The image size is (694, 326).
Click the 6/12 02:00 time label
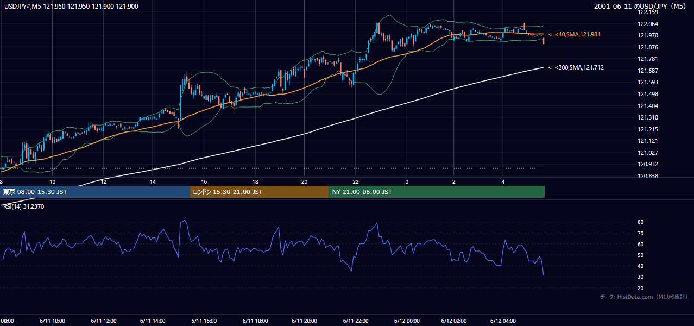[x=454, y=321]
